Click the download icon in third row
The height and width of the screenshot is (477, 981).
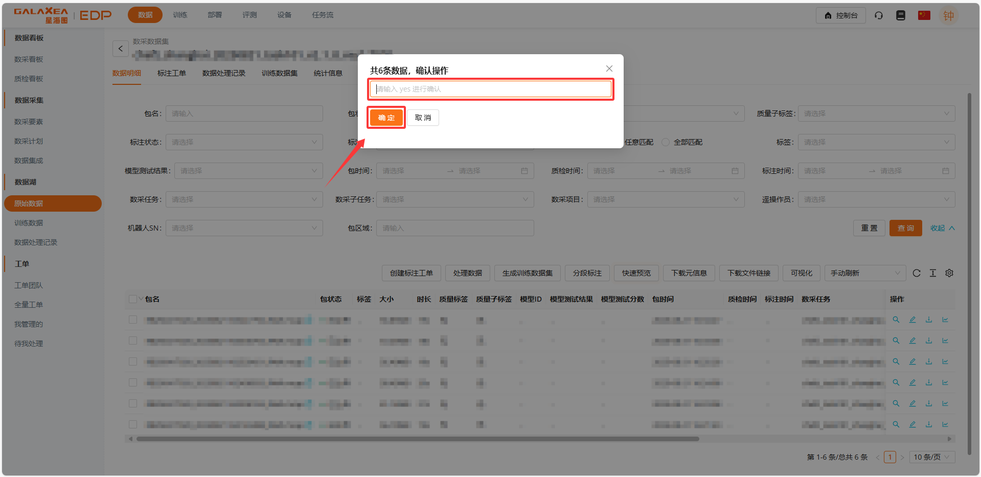pyautogui.click(x=929, y=361)
